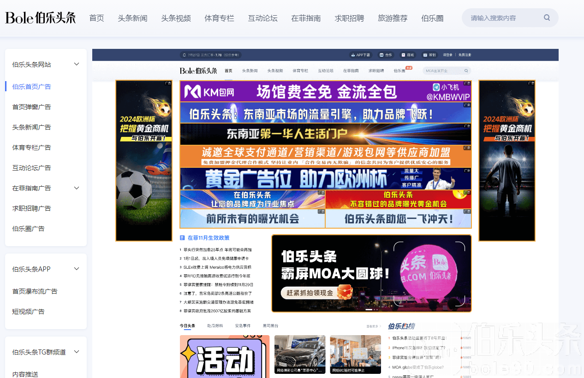
Task: Click the Bole 伯乐头条 logo
Action: tap(41, 18)
